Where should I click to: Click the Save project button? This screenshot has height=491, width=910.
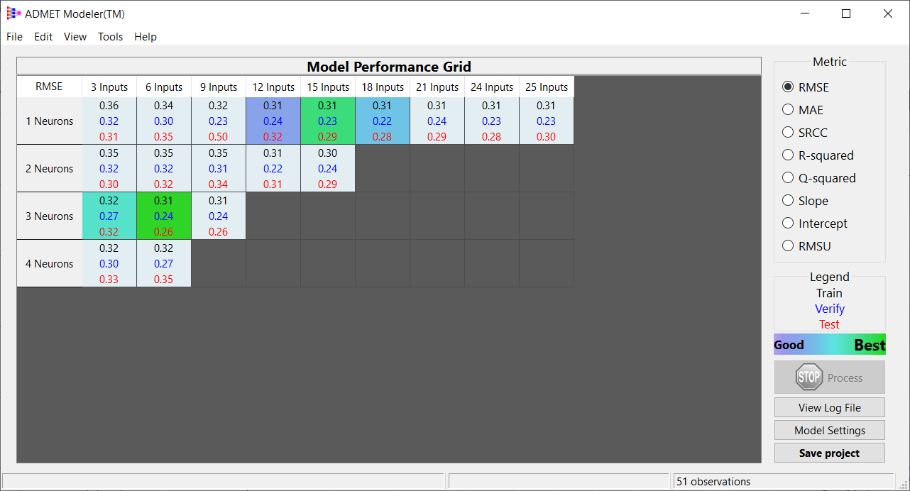829,453
